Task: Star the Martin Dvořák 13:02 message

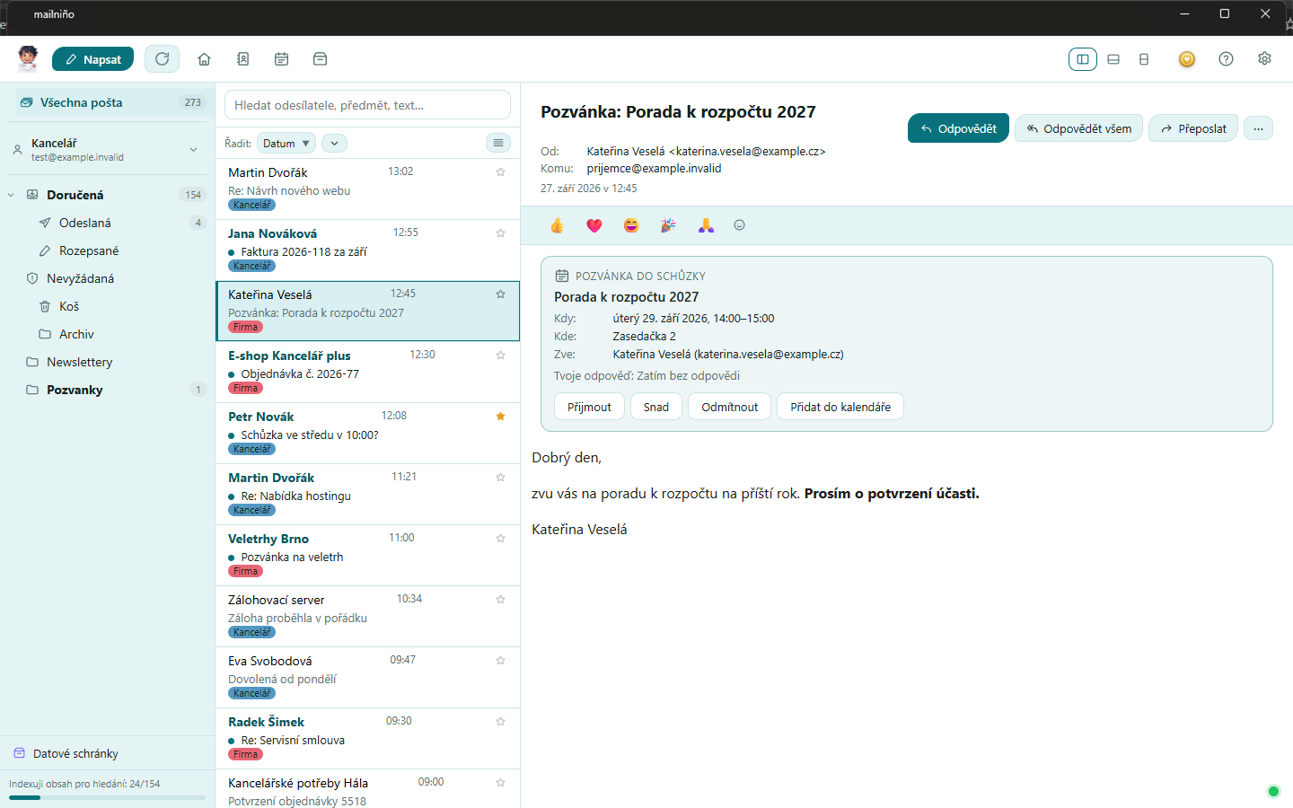Action: click(x=500, y=172)
